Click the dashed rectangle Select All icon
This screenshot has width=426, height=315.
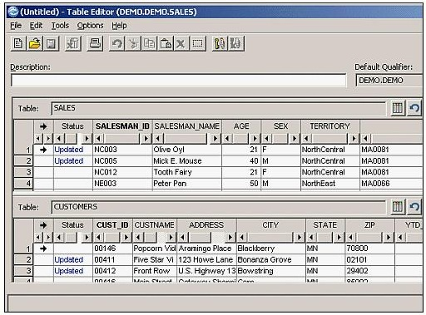coord(198,43)
